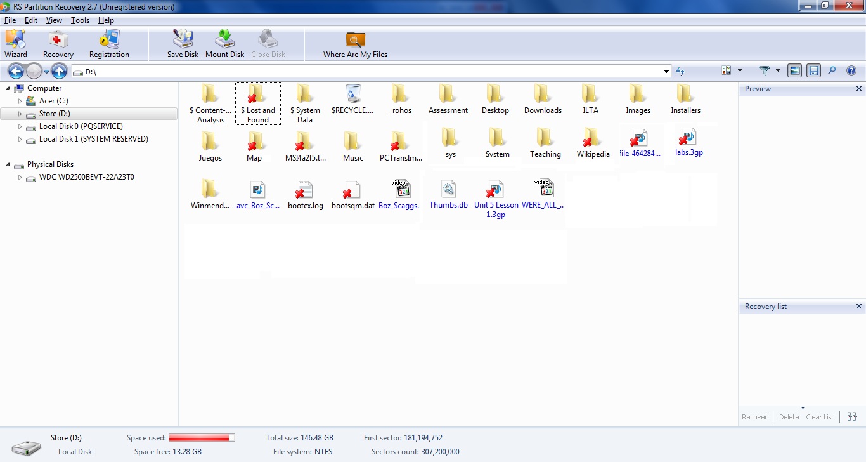Open the Help menu
This screenshot has height=462, width=866.
106,20
